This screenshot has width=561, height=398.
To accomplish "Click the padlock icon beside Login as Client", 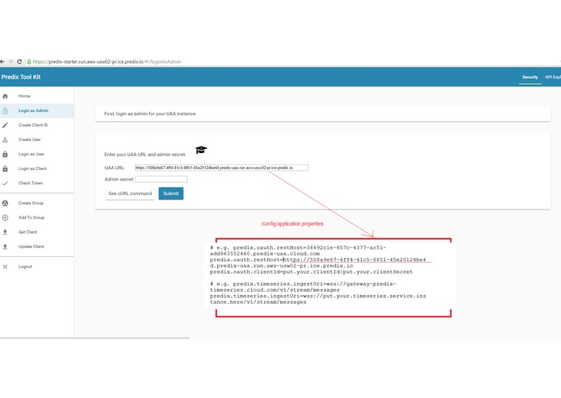I will (x=5, y=168).
